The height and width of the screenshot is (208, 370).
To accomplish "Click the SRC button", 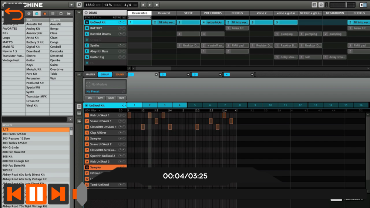I will (x=90, y=98).
